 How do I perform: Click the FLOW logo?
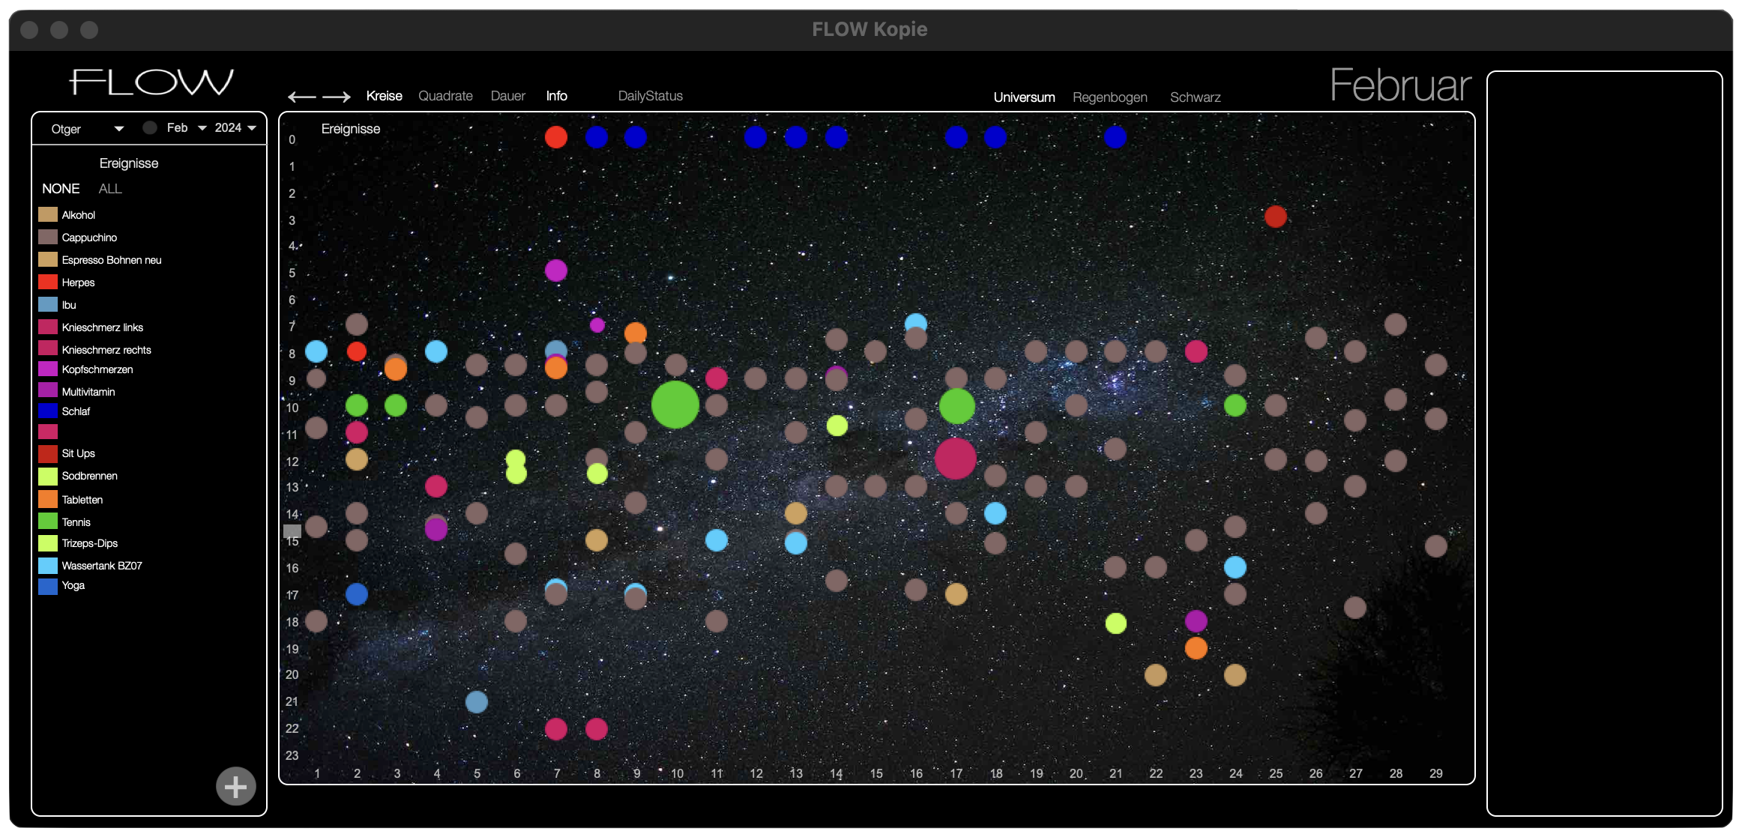(151, 82)
